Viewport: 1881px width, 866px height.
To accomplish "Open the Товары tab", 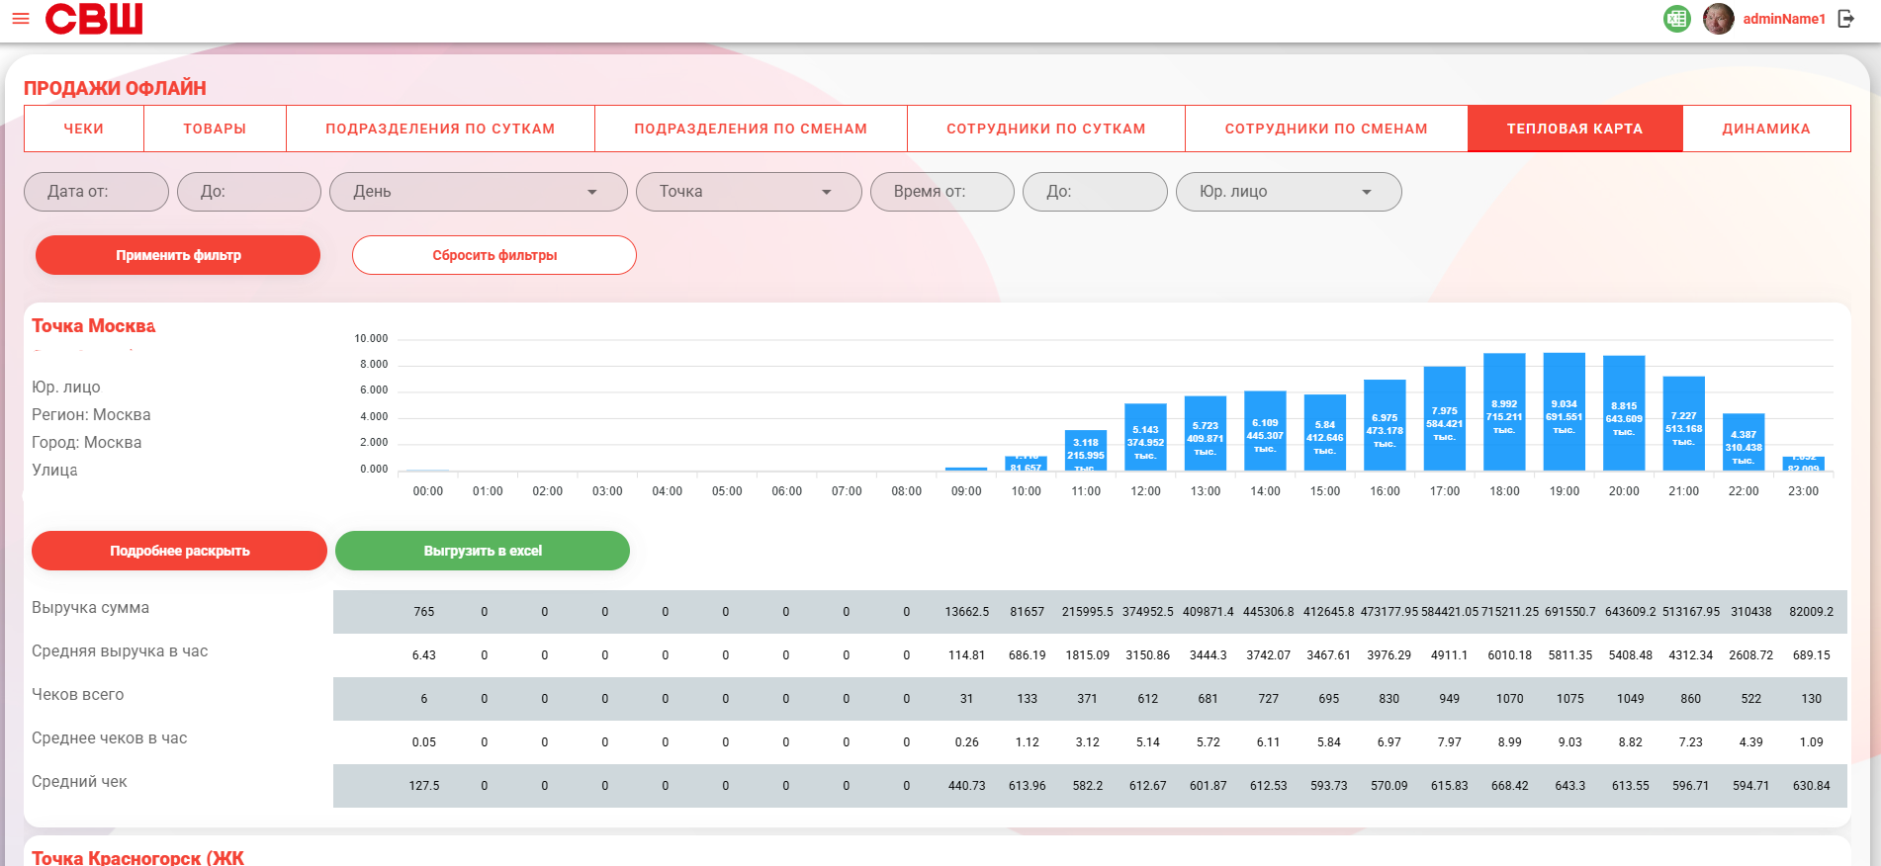I will click(215, 129).
